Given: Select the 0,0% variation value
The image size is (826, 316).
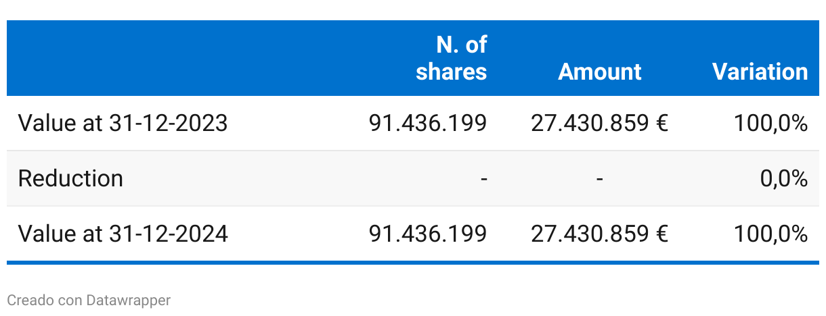Looking at the screenshot, I should click(783, 179).
